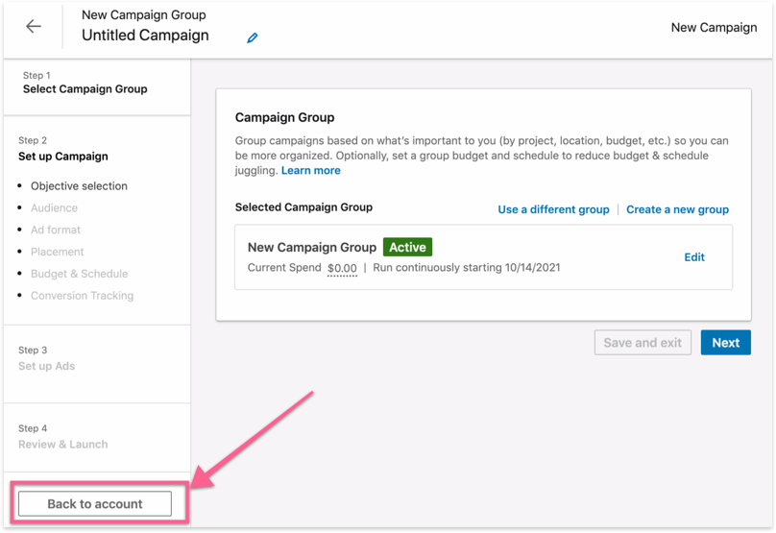Click Create a new group link
This screenshot has width=776, height=533.
point(677,209)
